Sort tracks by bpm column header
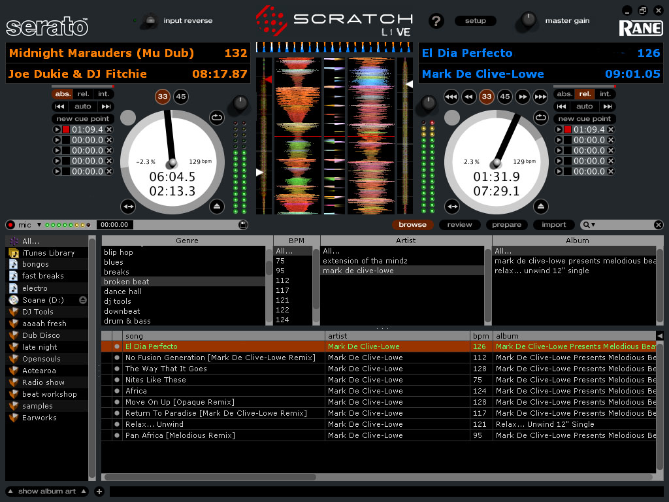The image size is (669, 502). pyautogui.click(x=481, y=336)
